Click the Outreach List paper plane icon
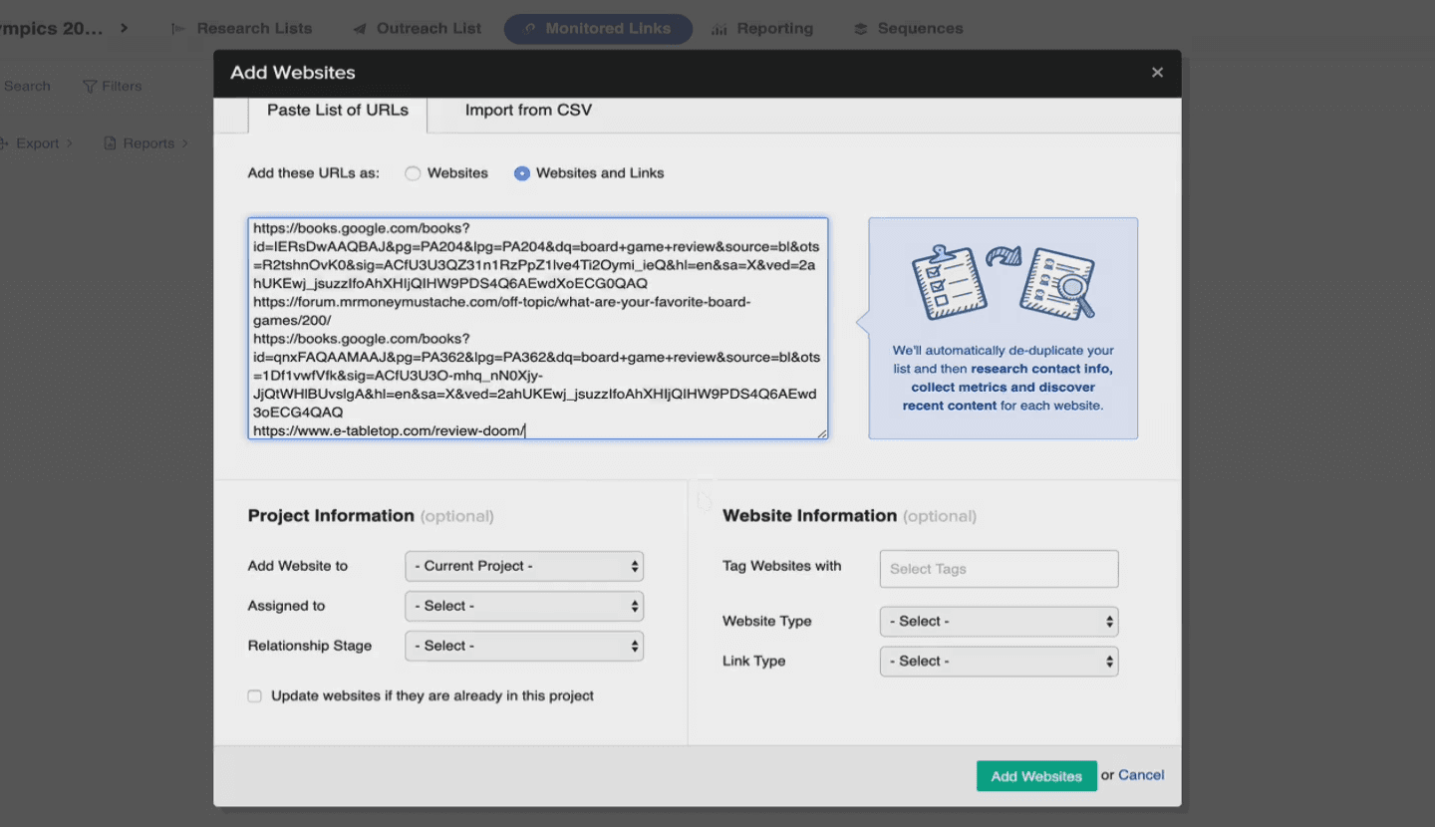Viewport: 1435px width, 827px height. tap(359, 30)
